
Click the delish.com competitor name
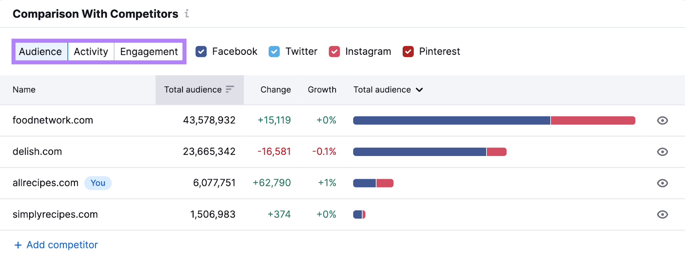point(38,152)
